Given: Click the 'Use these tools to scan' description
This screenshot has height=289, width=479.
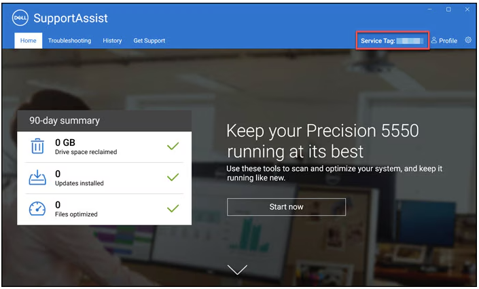Looking at the screenshot, I should click(334, 173).
